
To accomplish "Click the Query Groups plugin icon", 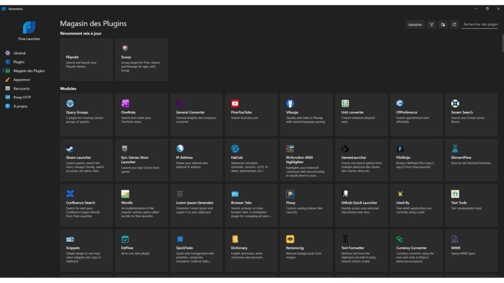I will (x=70, y=103).
